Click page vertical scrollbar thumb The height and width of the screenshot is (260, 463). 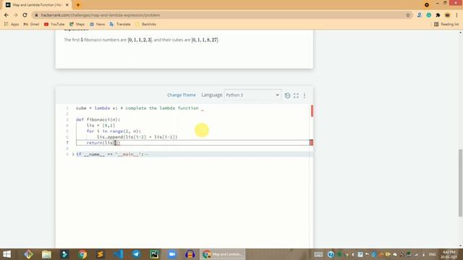(460, 183)
